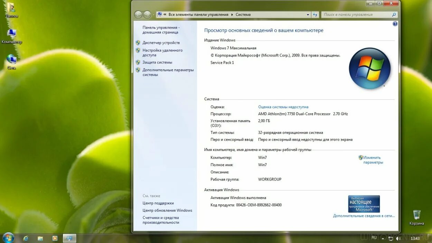
Task: Click the forward navigation arrow
Action: pos(147,14)
